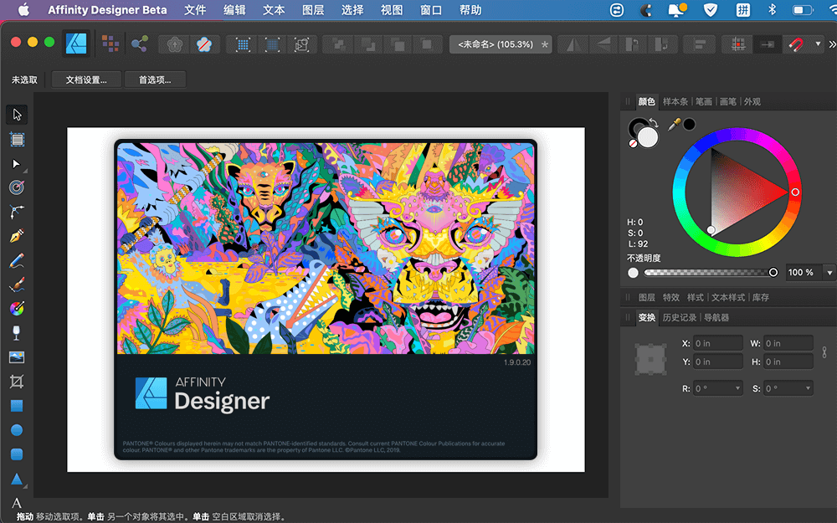The width and height of the screenshot is (837, 523).
Task: Click the fill color white circle swatch
Action: pos(648,138)
